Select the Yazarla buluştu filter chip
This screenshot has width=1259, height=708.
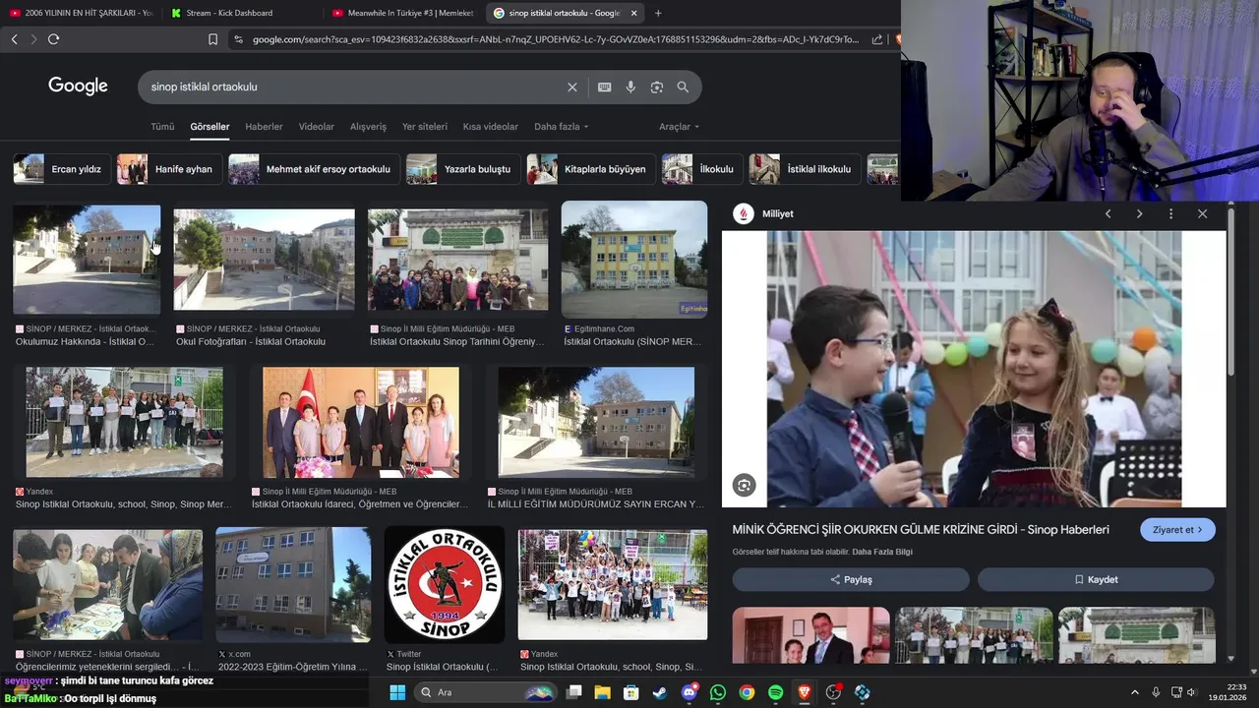point(463,169)
